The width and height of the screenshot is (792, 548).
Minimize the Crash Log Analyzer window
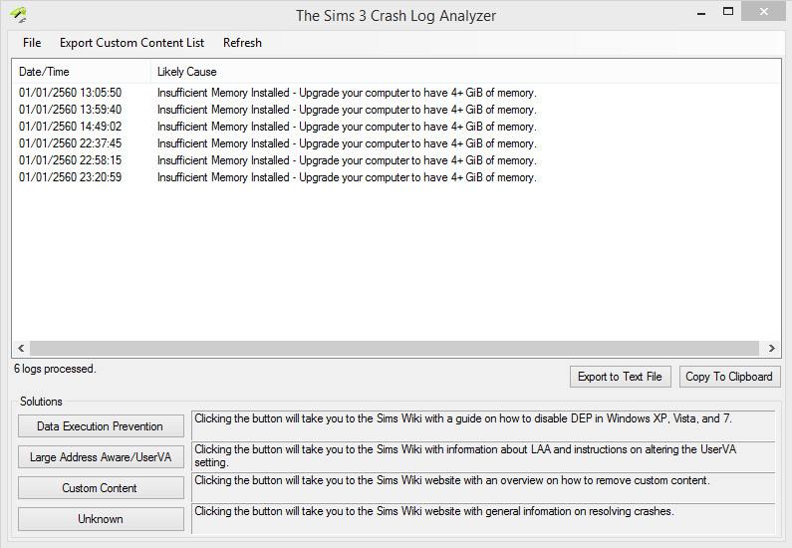[x=701, y=13]
